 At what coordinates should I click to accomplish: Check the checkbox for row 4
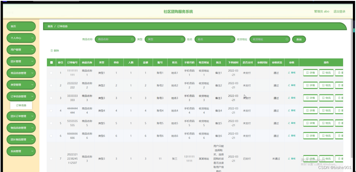(x=51, y=111)
